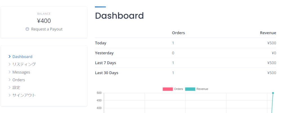Image resolution: width=288 pixels, height=113 pixels.
Task: Click Today's order count link
Action: 173,43
